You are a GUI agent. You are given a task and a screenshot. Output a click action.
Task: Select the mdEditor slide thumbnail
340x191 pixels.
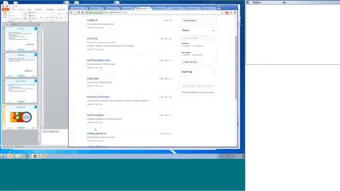[x=21, y=65]
